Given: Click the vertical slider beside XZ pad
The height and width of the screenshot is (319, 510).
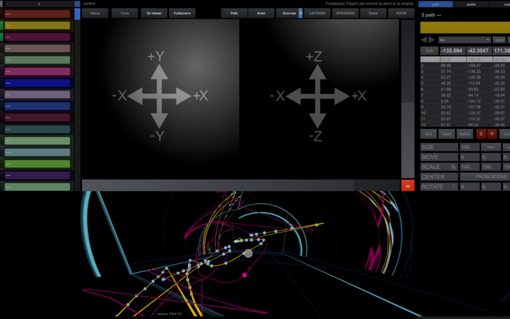Looking at the screenshot, I should pos(408,99).
